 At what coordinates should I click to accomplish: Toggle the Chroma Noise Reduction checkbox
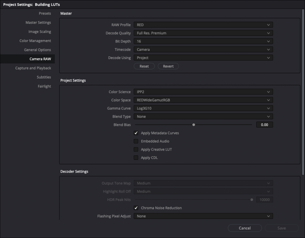[x=136, y=208]
